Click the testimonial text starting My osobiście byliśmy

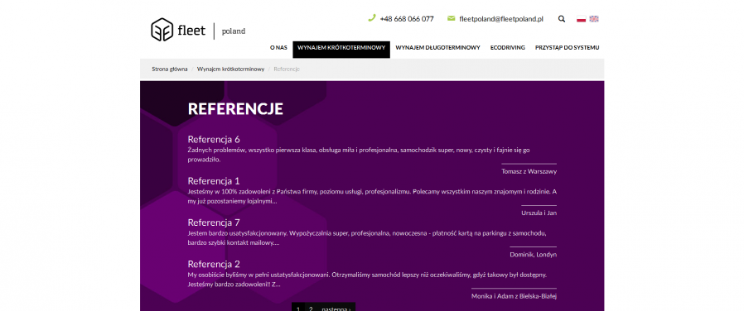point(368,280)
